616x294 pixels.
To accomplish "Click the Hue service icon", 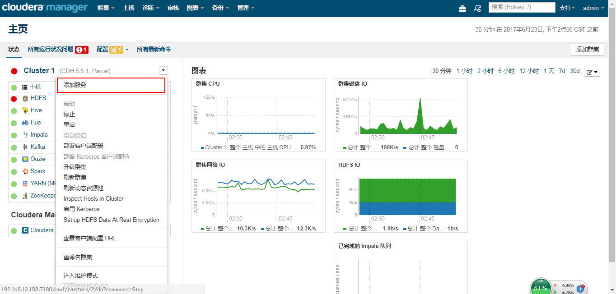I will point(25,123).
